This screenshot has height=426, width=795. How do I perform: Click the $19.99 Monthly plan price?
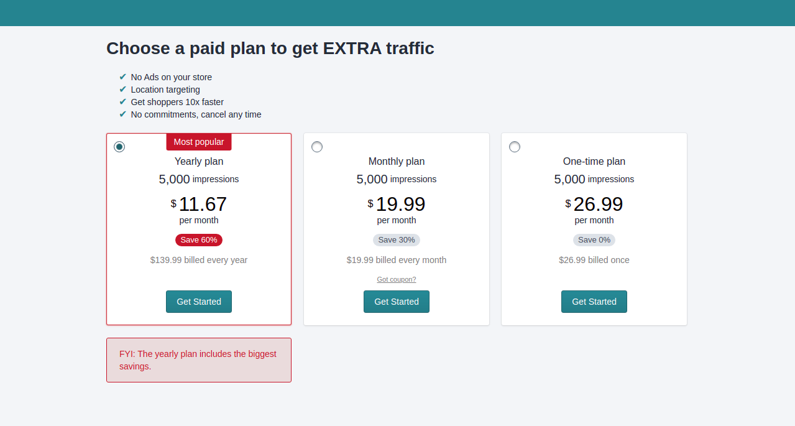pyautogui.click(x=400, y=204)
